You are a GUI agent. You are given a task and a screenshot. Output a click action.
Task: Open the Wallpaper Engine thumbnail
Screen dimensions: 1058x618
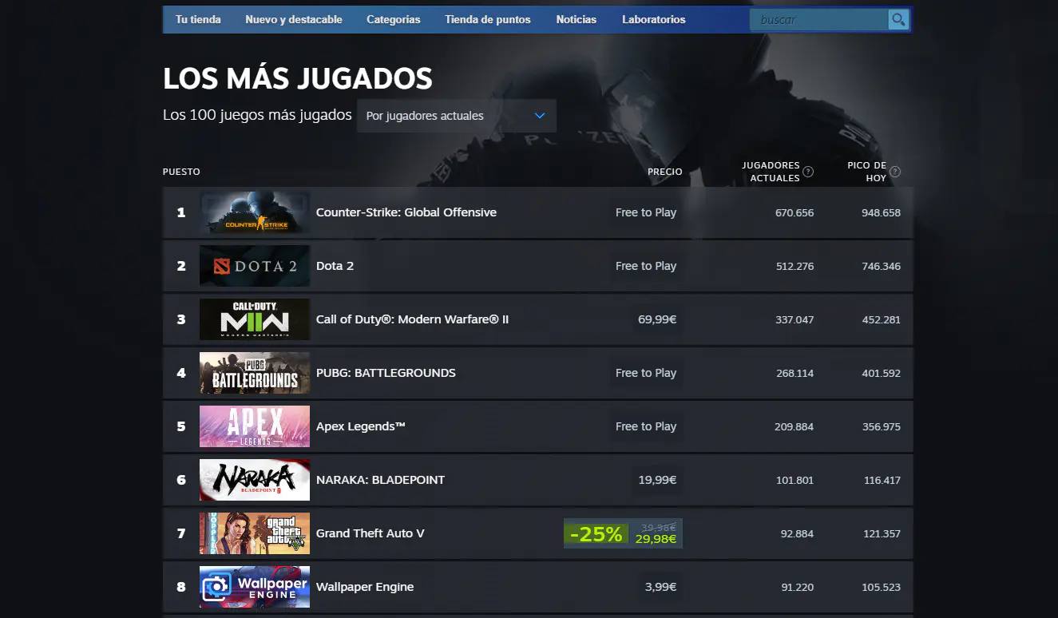pyautogui.click(x=255, y=587)
